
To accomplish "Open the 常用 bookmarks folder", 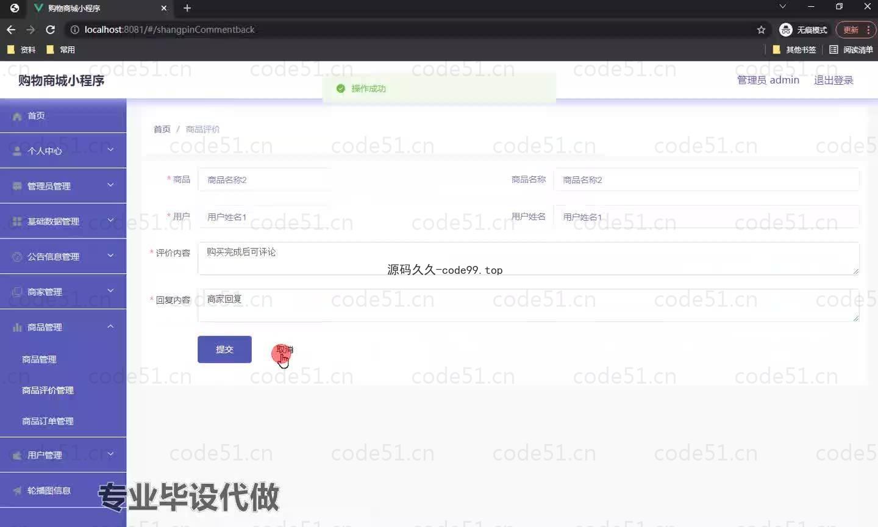I will pyautogui.click(x=60, y=49).
